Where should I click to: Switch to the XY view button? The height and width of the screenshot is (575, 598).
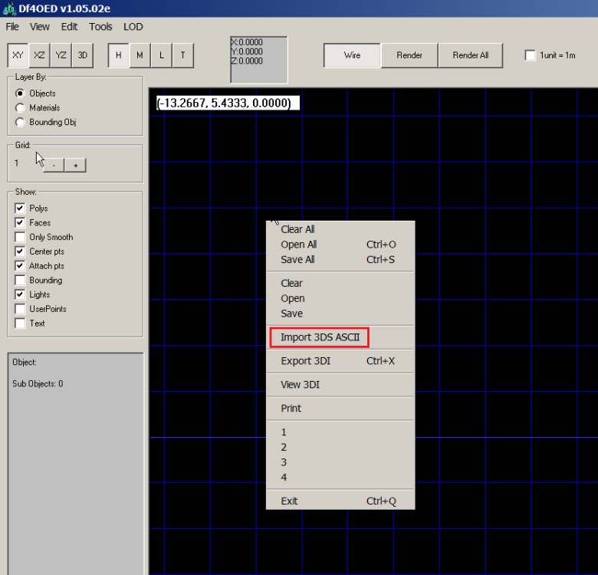coord(18,55)
